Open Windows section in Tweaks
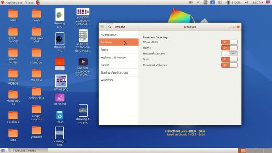This screenshot has width=272, height=153. point(118,80)
